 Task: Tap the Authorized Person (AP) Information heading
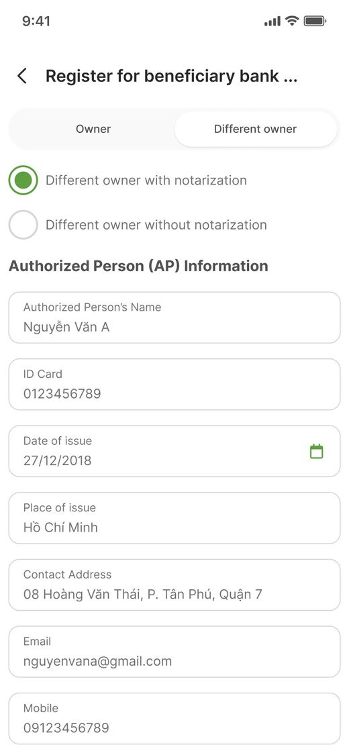tap(138, 266)
